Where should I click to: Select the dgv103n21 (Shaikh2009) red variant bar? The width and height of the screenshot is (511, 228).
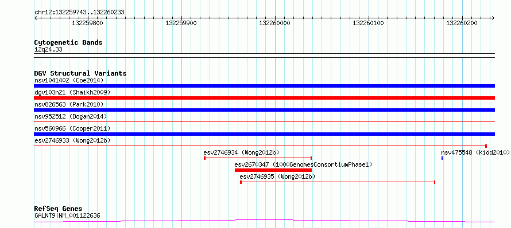click(x=264, y=98)
